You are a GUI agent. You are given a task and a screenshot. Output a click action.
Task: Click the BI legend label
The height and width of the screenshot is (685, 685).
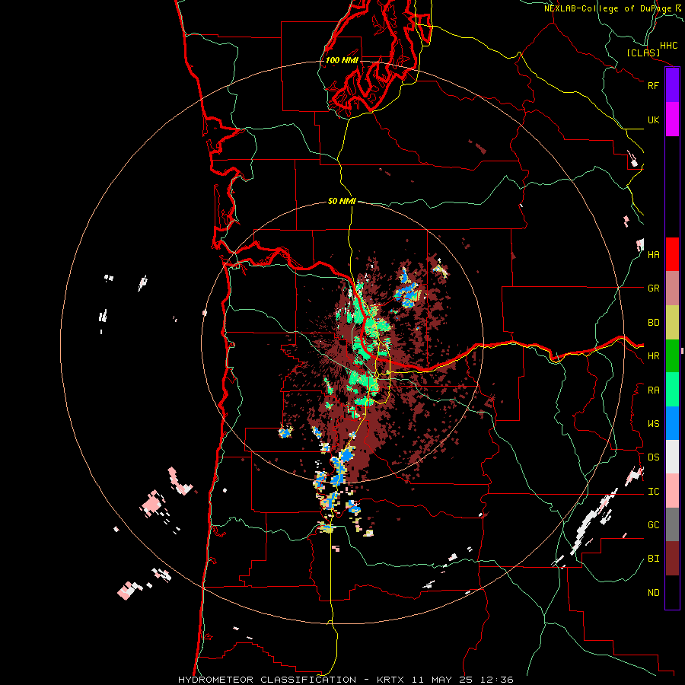tap(654, 559)
